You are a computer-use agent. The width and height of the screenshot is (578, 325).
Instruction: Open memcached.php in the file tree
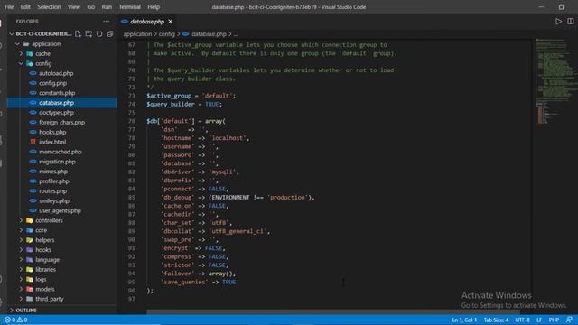point(62,152)
